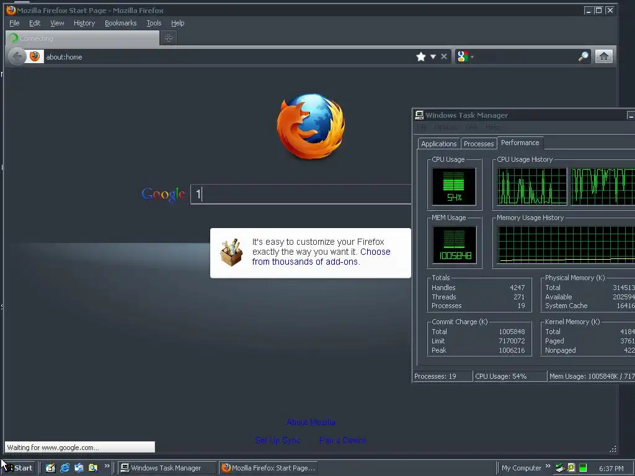
Task: Open Choose from thousands of add-ons link
Action: point(321,257)
